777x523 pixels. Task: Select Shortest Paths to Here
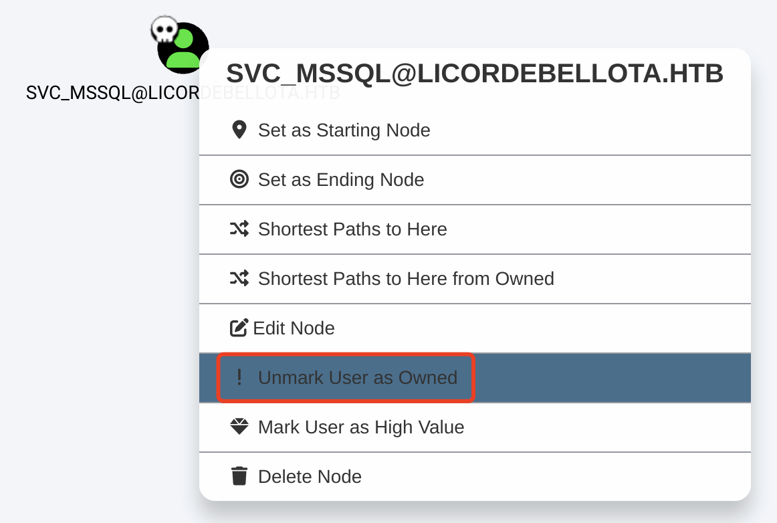click(x=352, y=229)
